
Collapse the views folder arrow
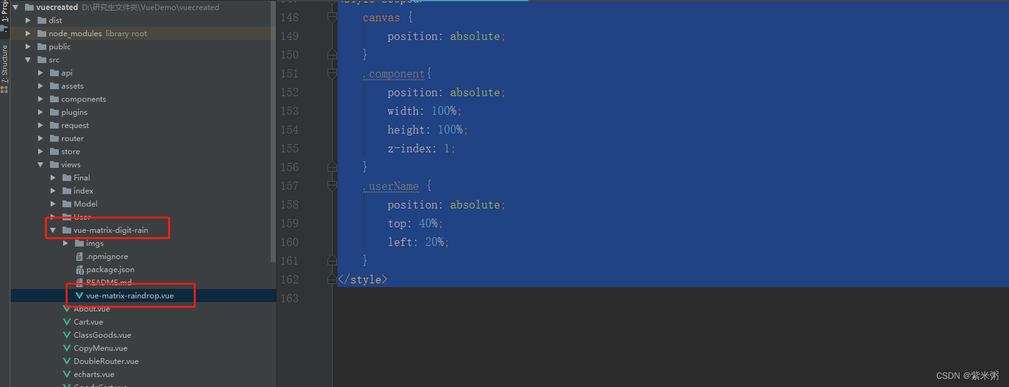[41, 165]
